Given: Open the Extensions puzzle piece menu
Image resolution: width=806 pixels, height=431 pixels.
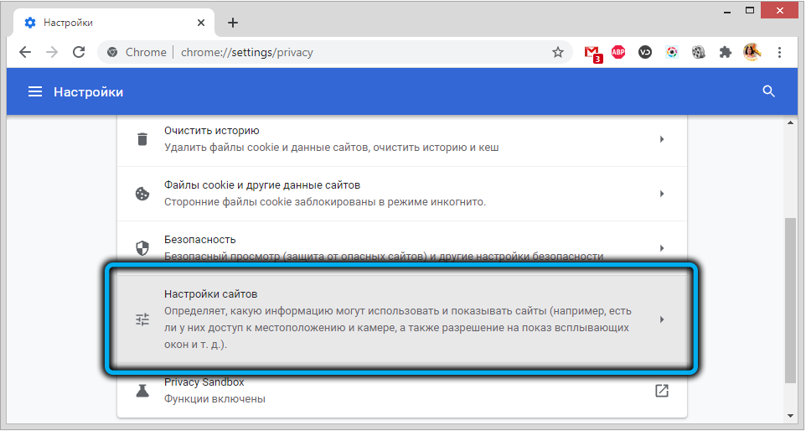Looking at the screenshot, I should [725, 52].
